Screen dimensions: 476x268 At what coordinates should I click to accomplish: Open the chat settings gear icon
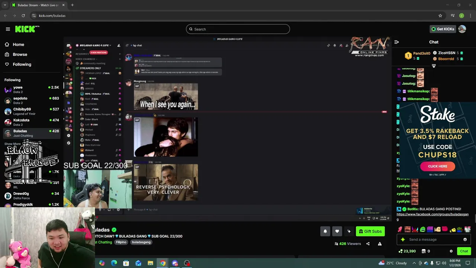tap(451, 251)
